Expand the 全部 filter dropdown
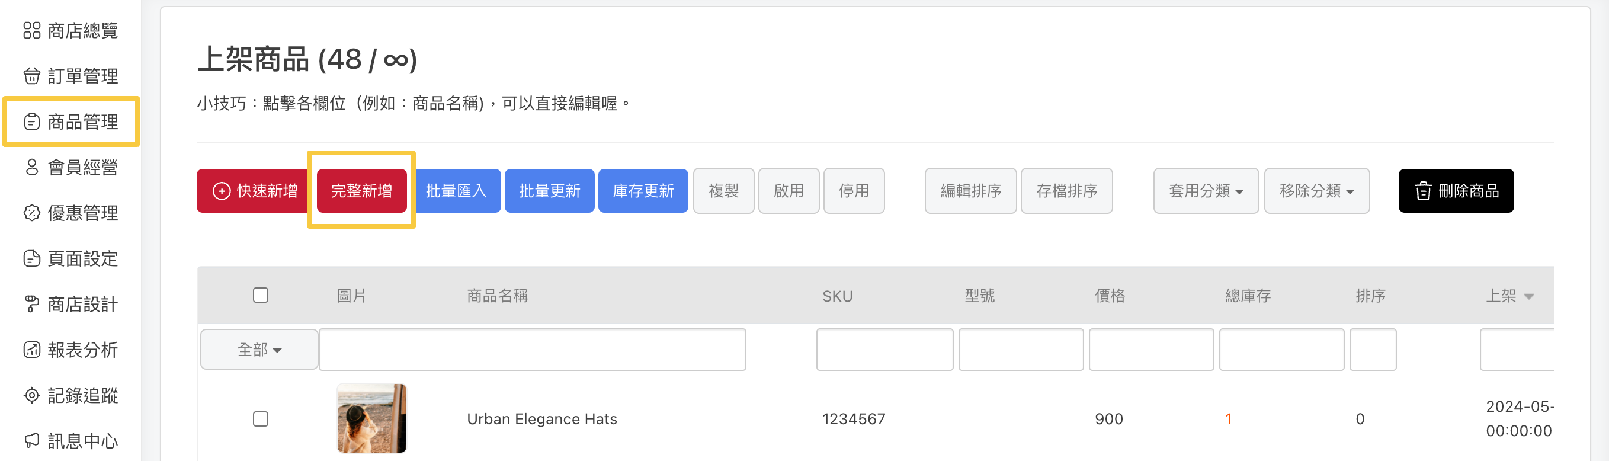Viewport: 1609px width, 461px height. pyautogui.click(x=259, y=350)
